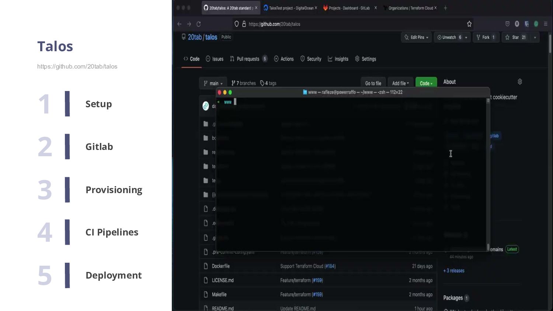Open the Code repository tab

coord(191,59)
